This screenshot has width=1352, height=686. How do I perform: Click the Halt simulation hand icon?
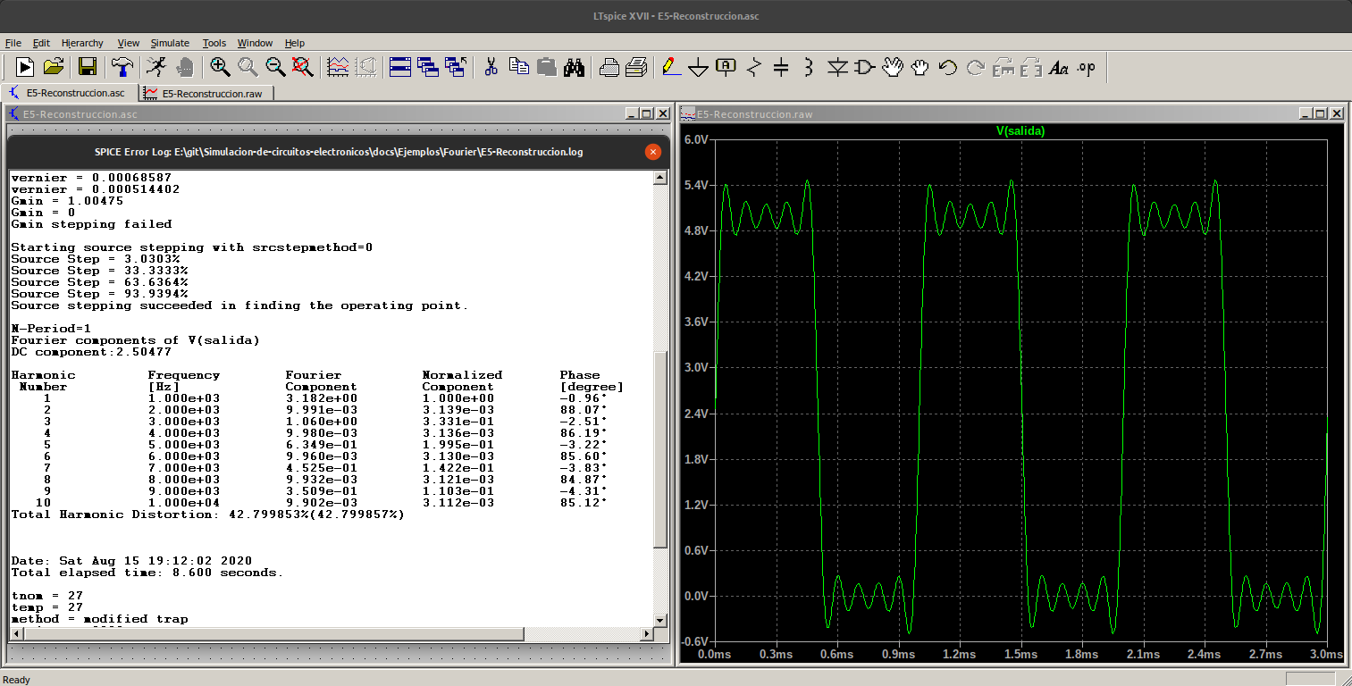click(x=185, y=66)
